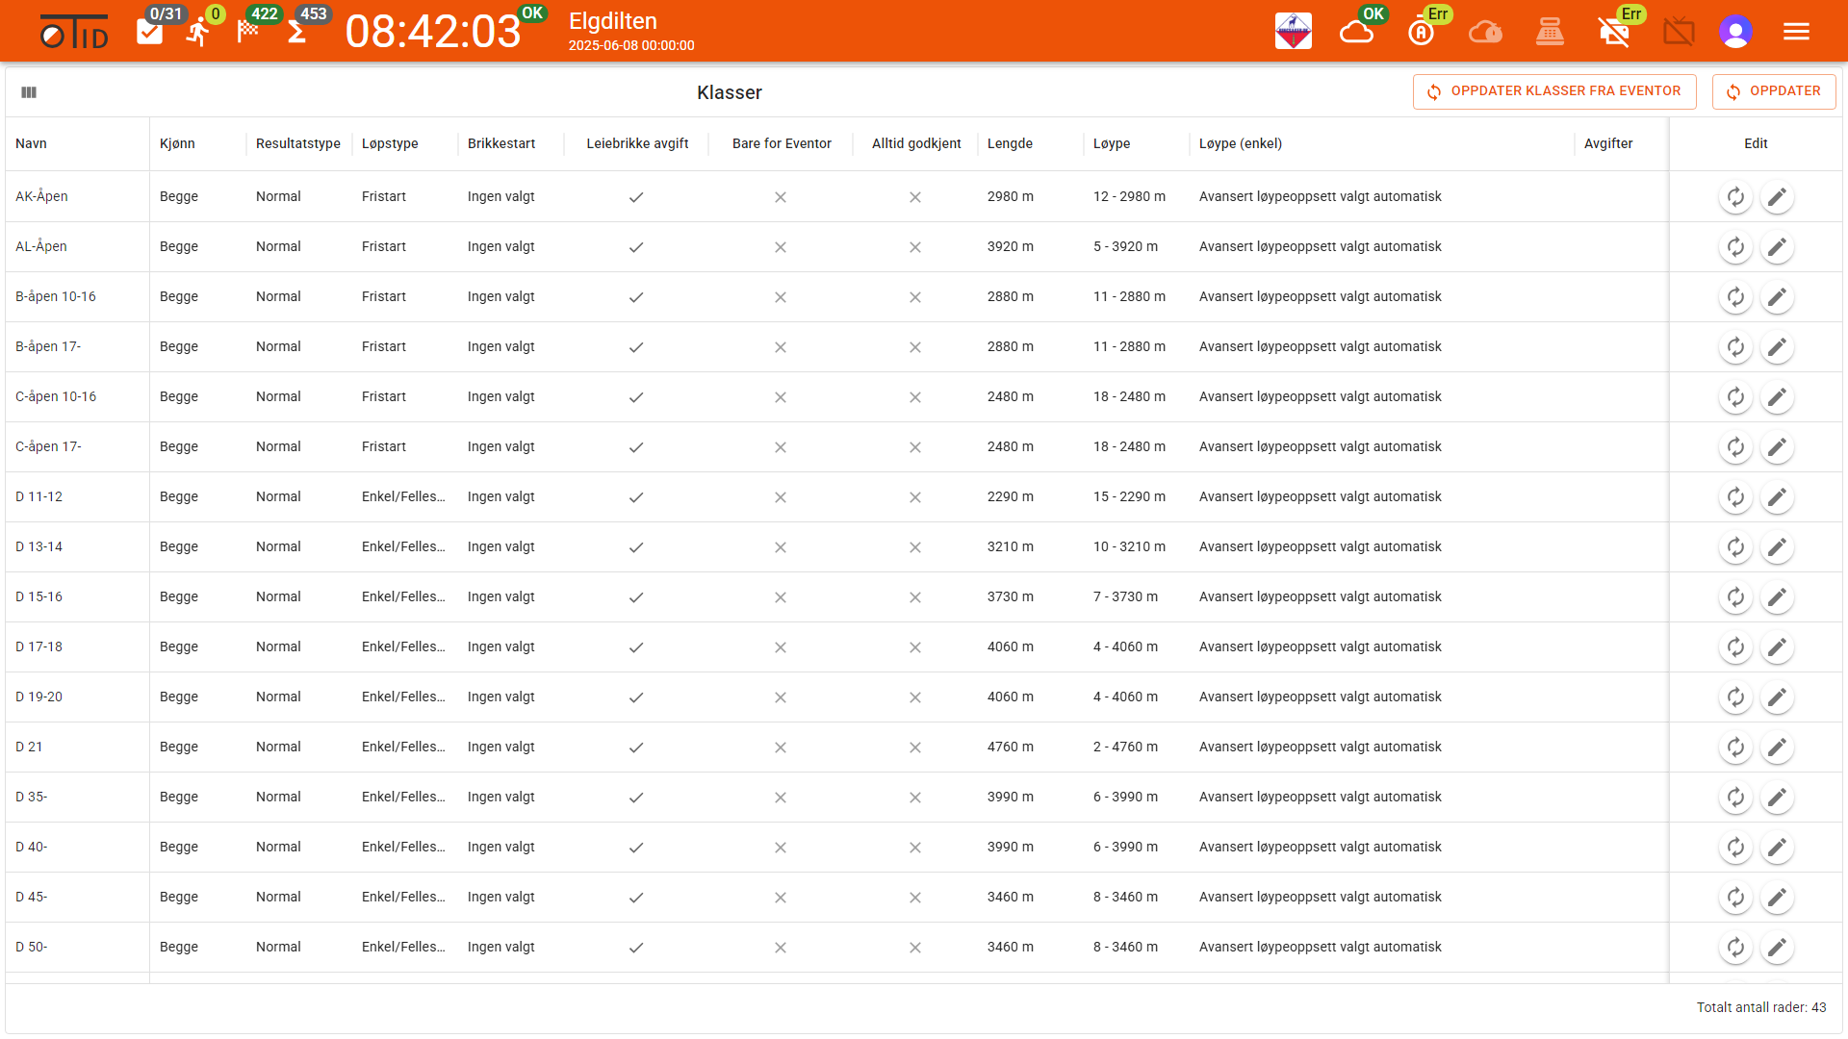Open the user profile avatar

click(1735, 32)
